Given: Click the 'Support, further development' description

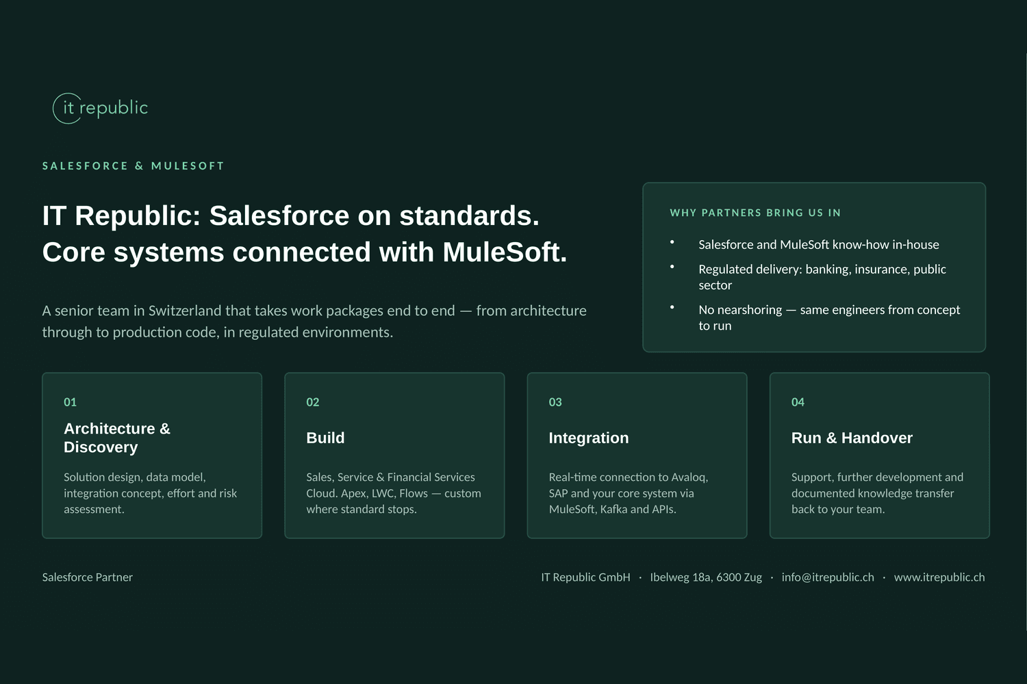Looking at the screenshot, I should 877,493.
